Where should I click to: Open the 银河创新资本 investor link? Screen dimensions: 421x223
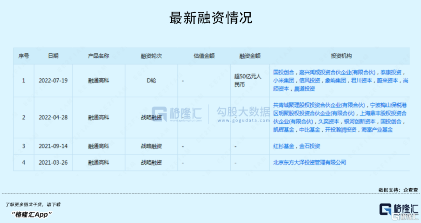pyautogui.click(x=360, y=121)
